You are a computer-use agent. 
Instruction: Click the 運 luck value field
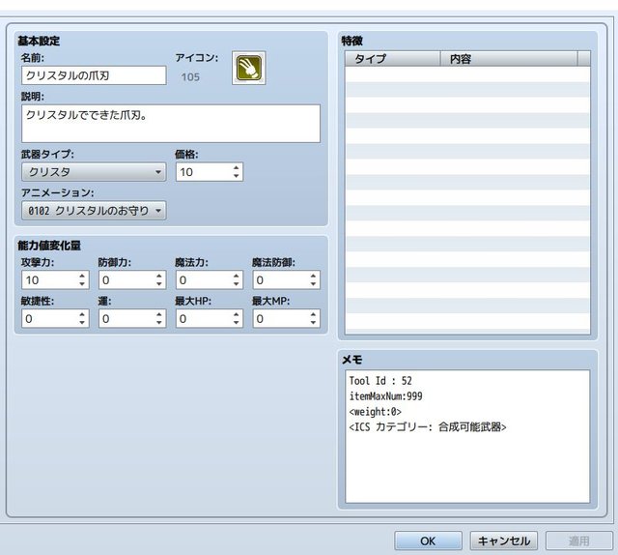(126, 318)
